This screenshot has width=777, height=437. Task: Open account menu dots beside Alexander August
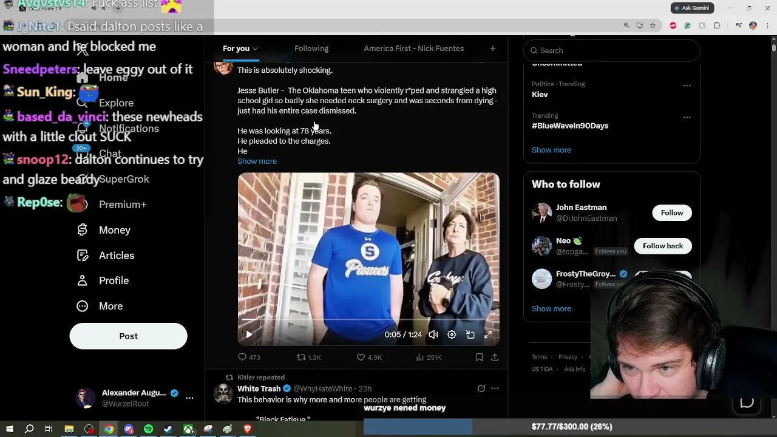pyautogui.click(x=189, y=398)
